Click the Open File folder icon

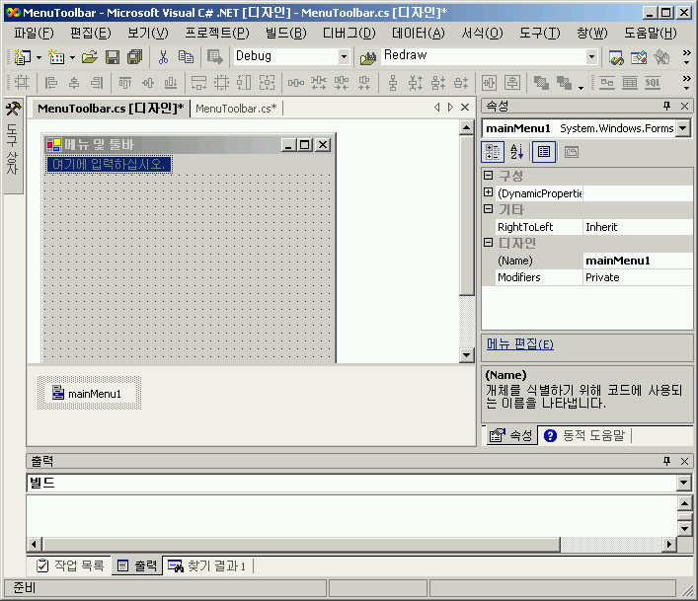pos(90,57)
